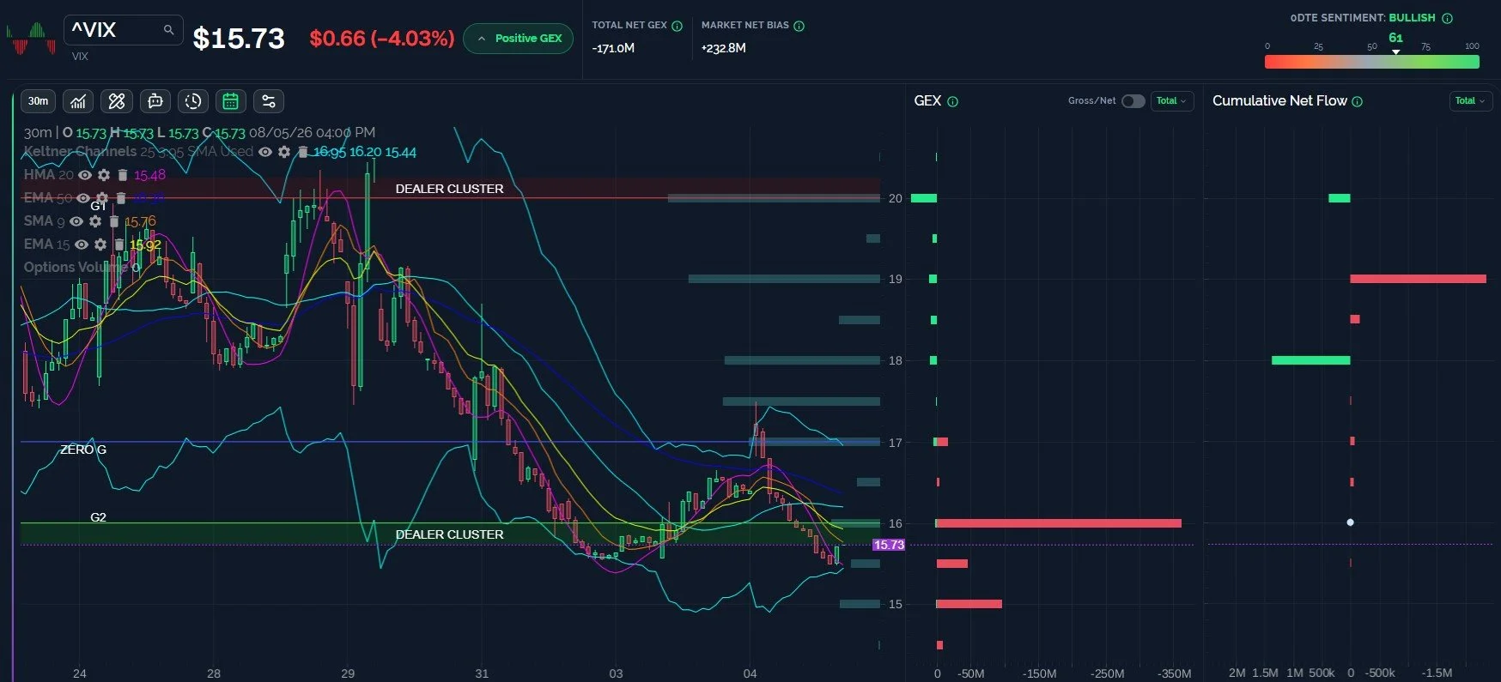Click the Options Volume indicator label
Image resolution: width=1501 pixels, height=682 pixels.
pos(76,268)
